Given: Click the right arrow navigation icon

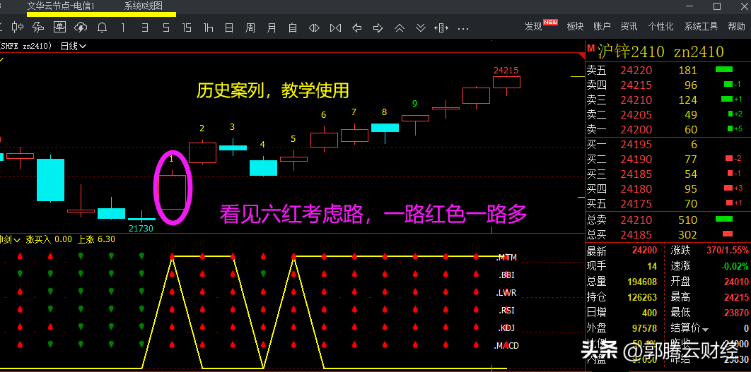Looking at the screenshot, I should (x=378, y=28).
